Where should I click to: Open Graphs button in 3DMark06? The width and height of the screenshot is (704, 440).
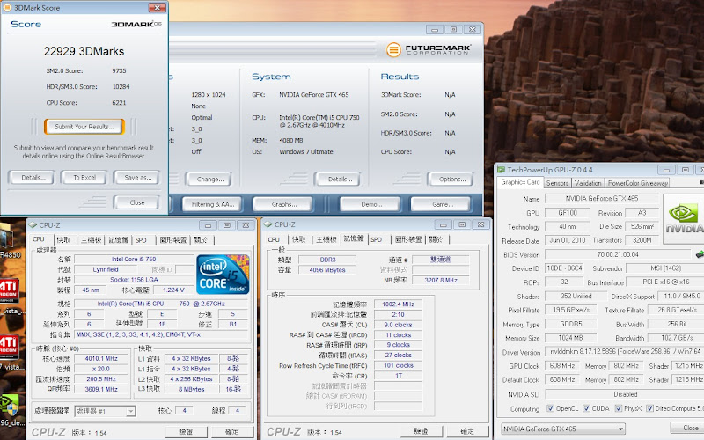tap(283, 204)
